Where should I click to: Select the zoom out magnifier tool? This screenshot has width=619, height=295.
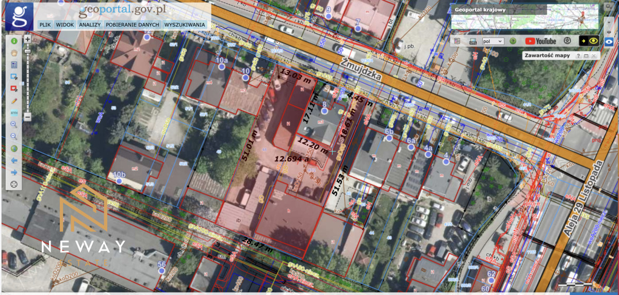coord(14,136)
